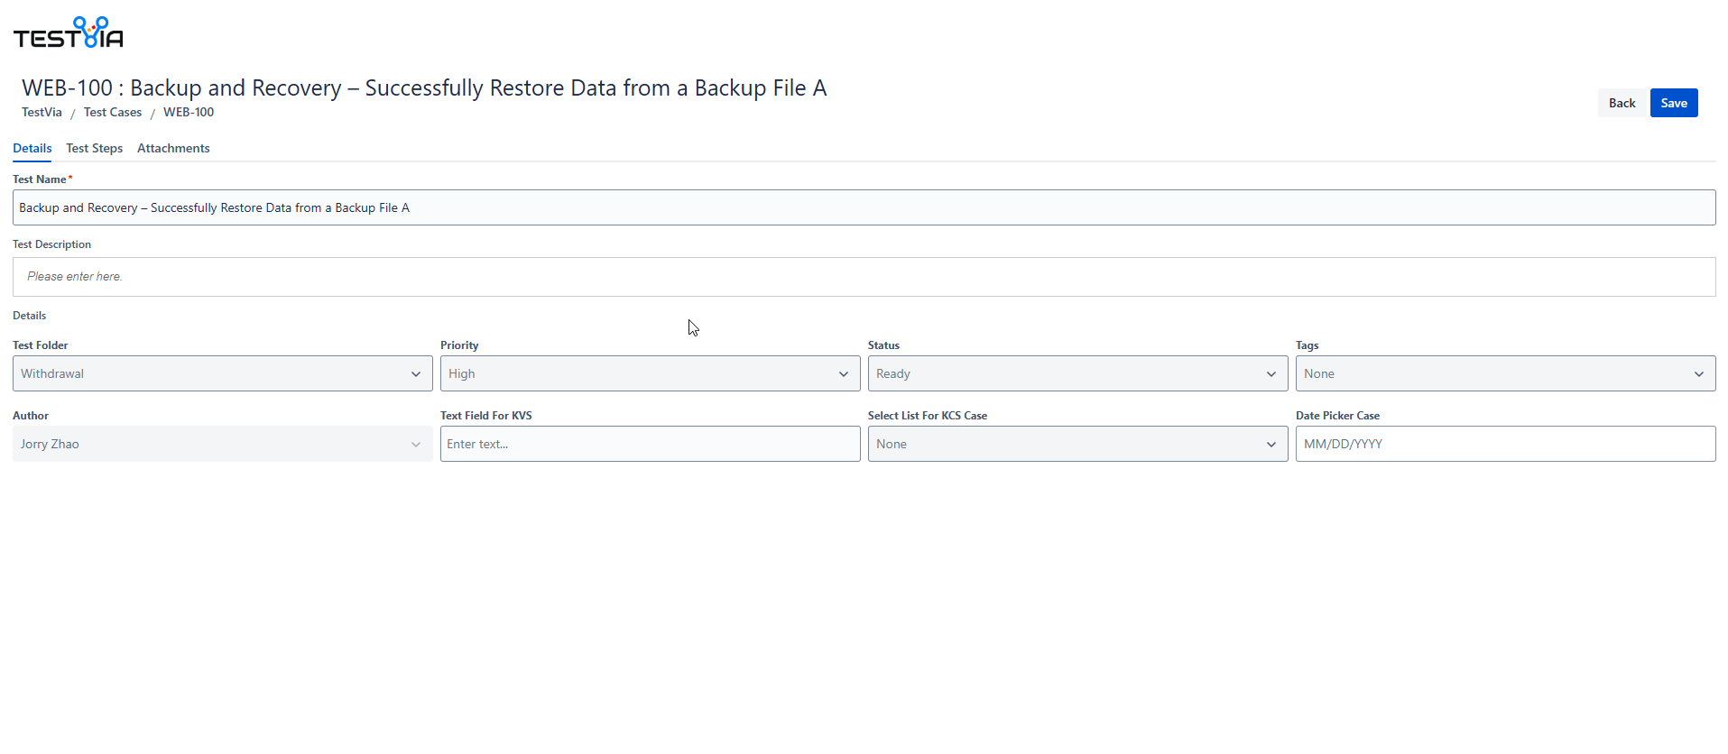Click the TestVia logo

69,32
